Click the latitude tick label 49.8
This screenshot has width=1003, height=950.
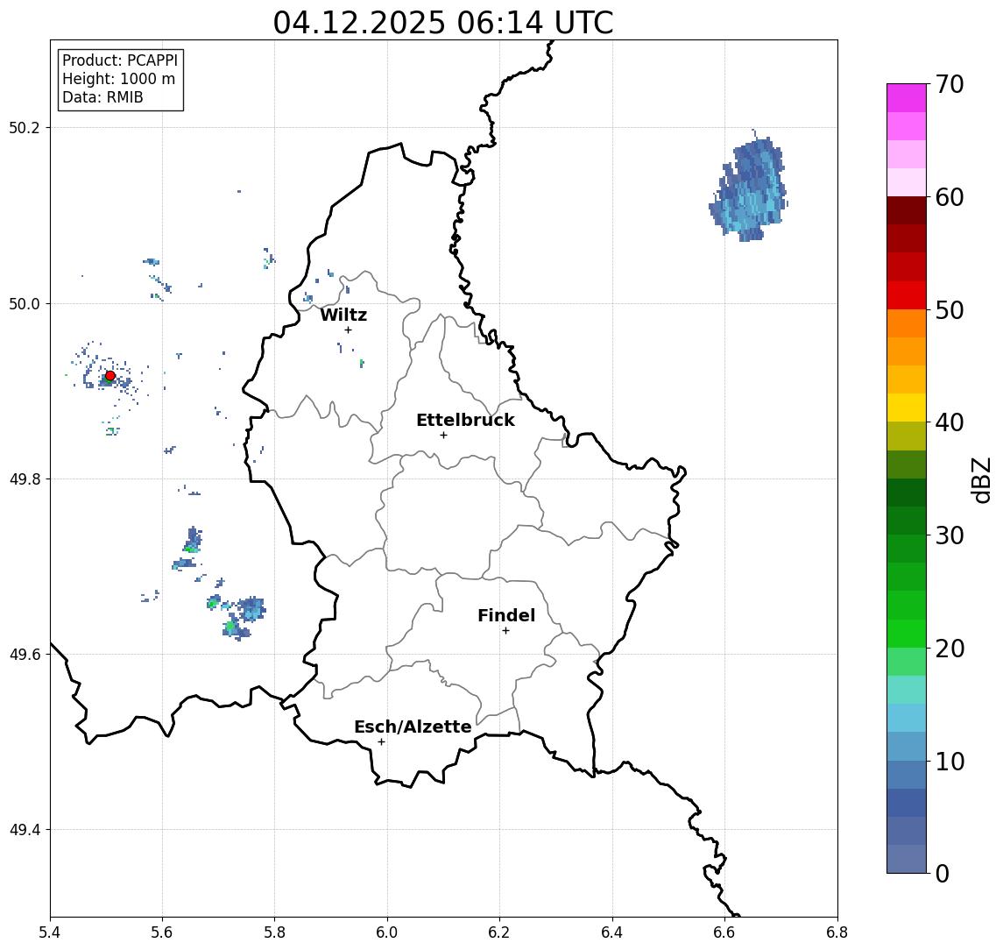coord(25,479)
